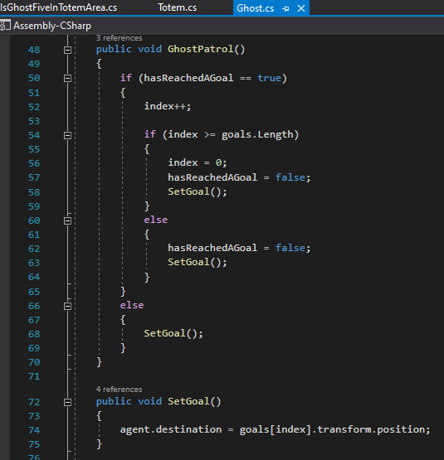Pin the Ghost.cs tab
This screenshot has width=444, height=460.
(x=285, y=8)
